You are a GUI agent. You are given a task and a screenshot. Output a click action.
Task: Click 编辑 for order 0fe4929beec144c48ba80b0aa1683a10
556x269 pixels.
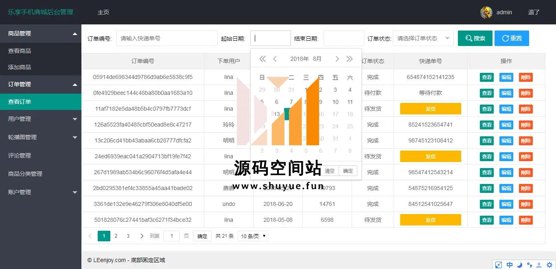tap(506, 93)
